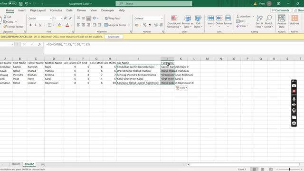The width and height of the screenshot is (304, 171).
Task: Open Format as Table gallery
Action: click(188, 21)
